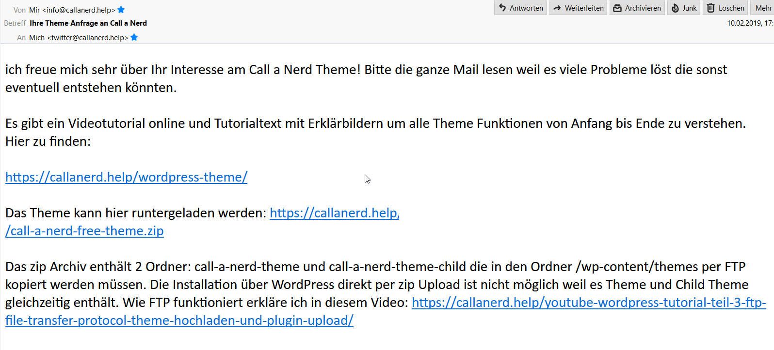The image size is (774, 350).
Task: Click the star next to the recipient twitter@callanerd.help
Action: 134,37
